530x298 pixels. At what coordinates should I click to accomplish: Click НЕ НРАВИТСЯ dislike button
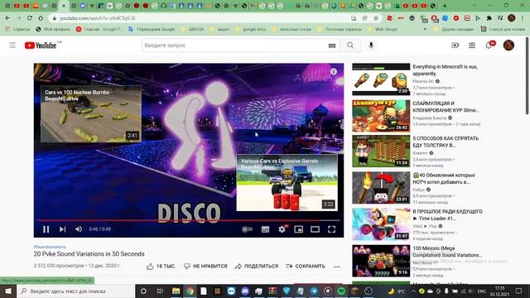205,267
